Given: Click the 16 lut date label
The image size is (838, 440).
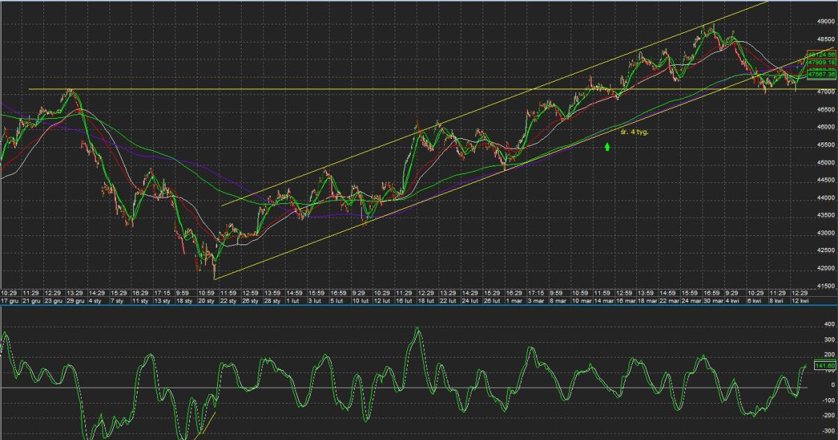Looking at the screenshot, I should point(403,300).
